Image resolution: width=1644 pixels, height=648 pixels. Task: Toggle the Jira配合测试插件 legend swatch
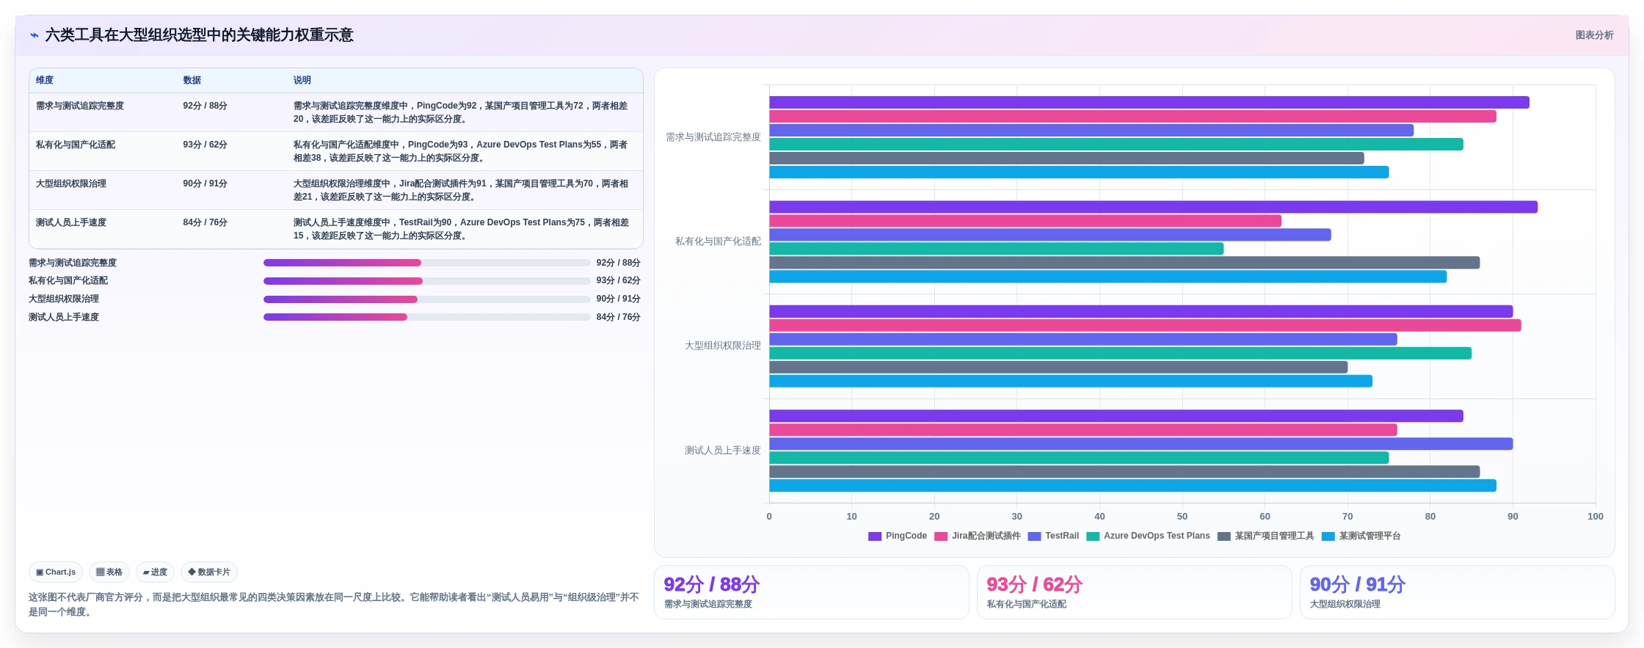pos(940,536)
